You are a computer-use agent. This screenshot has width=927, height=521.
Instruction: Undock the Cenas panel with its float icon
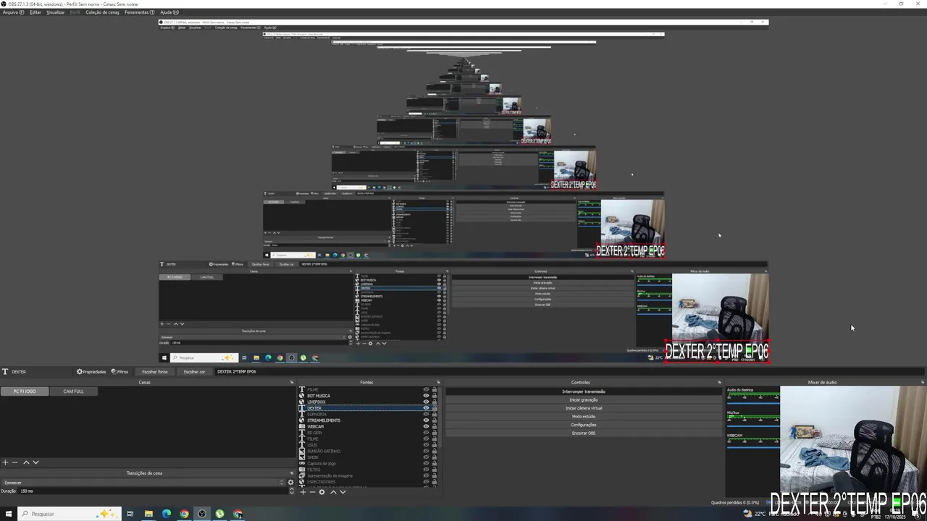292,382
